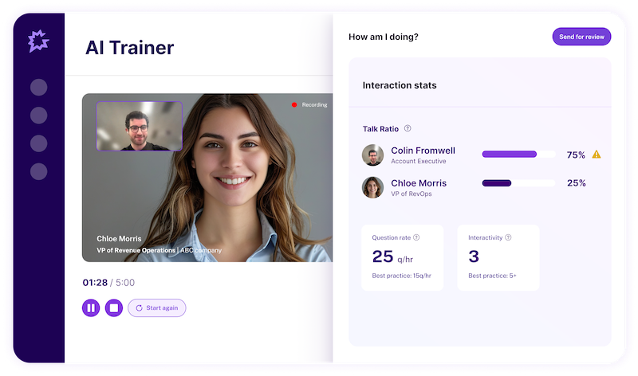
Task: Click Chloe Morris's avatar photo
Action: 372,187
